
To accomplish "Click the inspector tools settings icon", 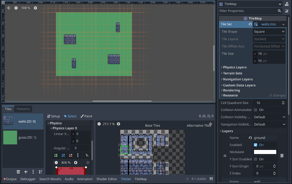I will 287,11.
